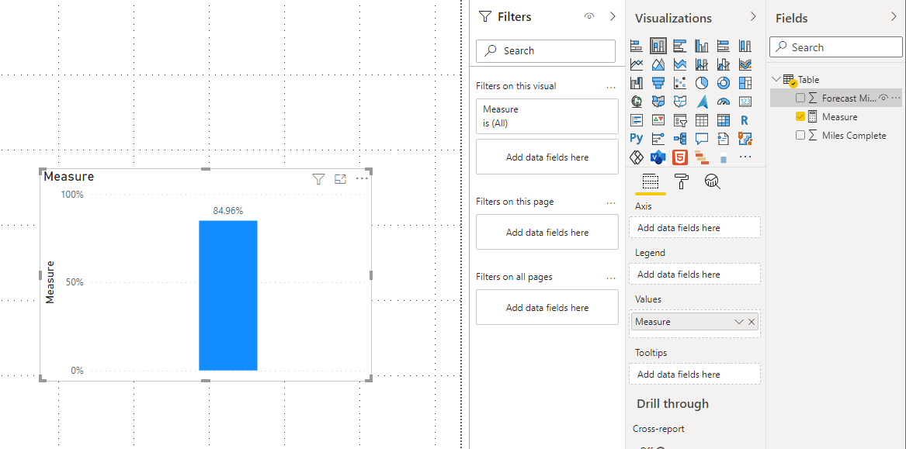Select the Waterfall chart visualization

click(636, 83)
